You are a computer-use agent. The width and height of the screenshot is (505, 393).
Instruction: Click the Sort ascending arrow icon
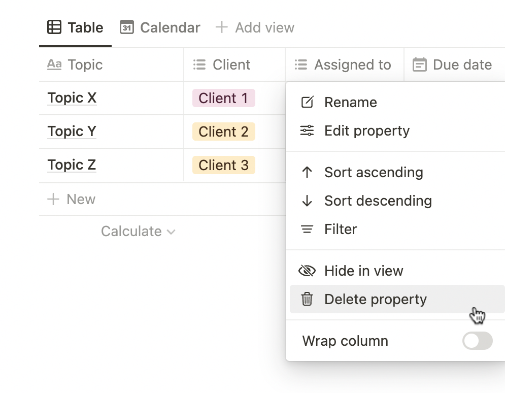coord(307,173)
